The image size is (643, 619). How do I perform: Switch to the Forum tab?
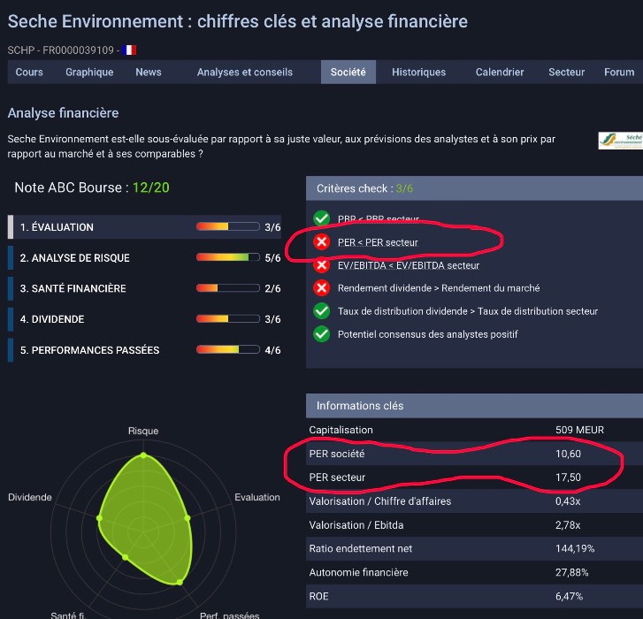[x=619, y=73]
